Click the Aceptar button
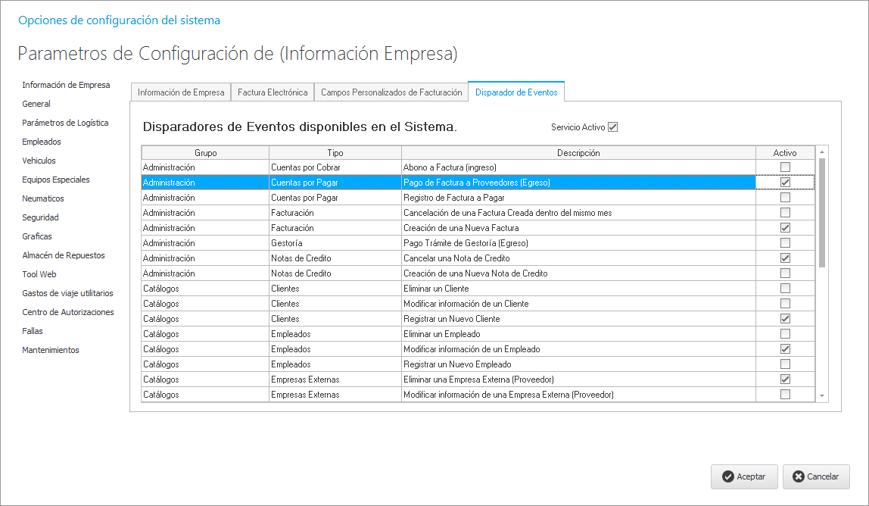Screen dimensions: 869x506 point(744,476)
